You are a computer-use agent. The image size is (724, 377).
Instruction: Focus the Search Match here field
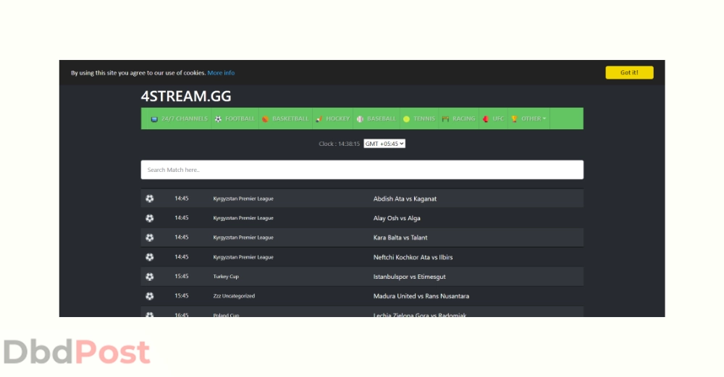[x=362, y=170]
